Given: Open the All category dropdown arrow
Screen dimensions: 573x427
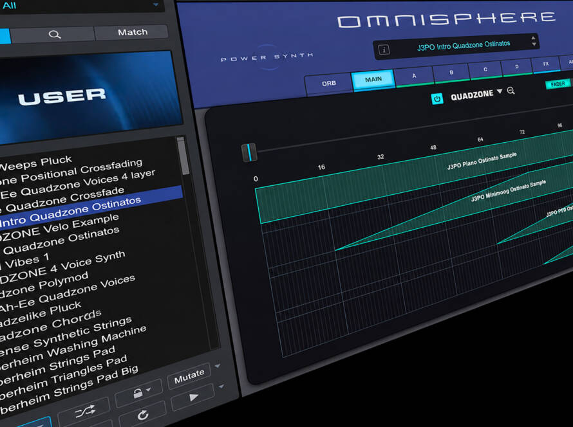Looking at the screenshot, I should [x=155, y=5].
